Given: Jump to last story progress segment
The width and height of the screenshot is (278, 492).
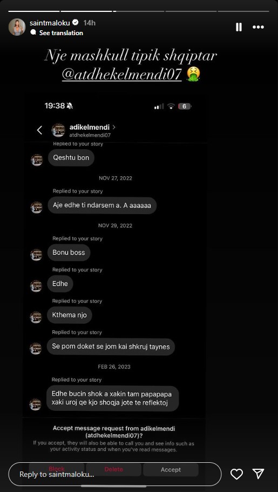Looking at the screenshot, I should click(x=243, y=11).
